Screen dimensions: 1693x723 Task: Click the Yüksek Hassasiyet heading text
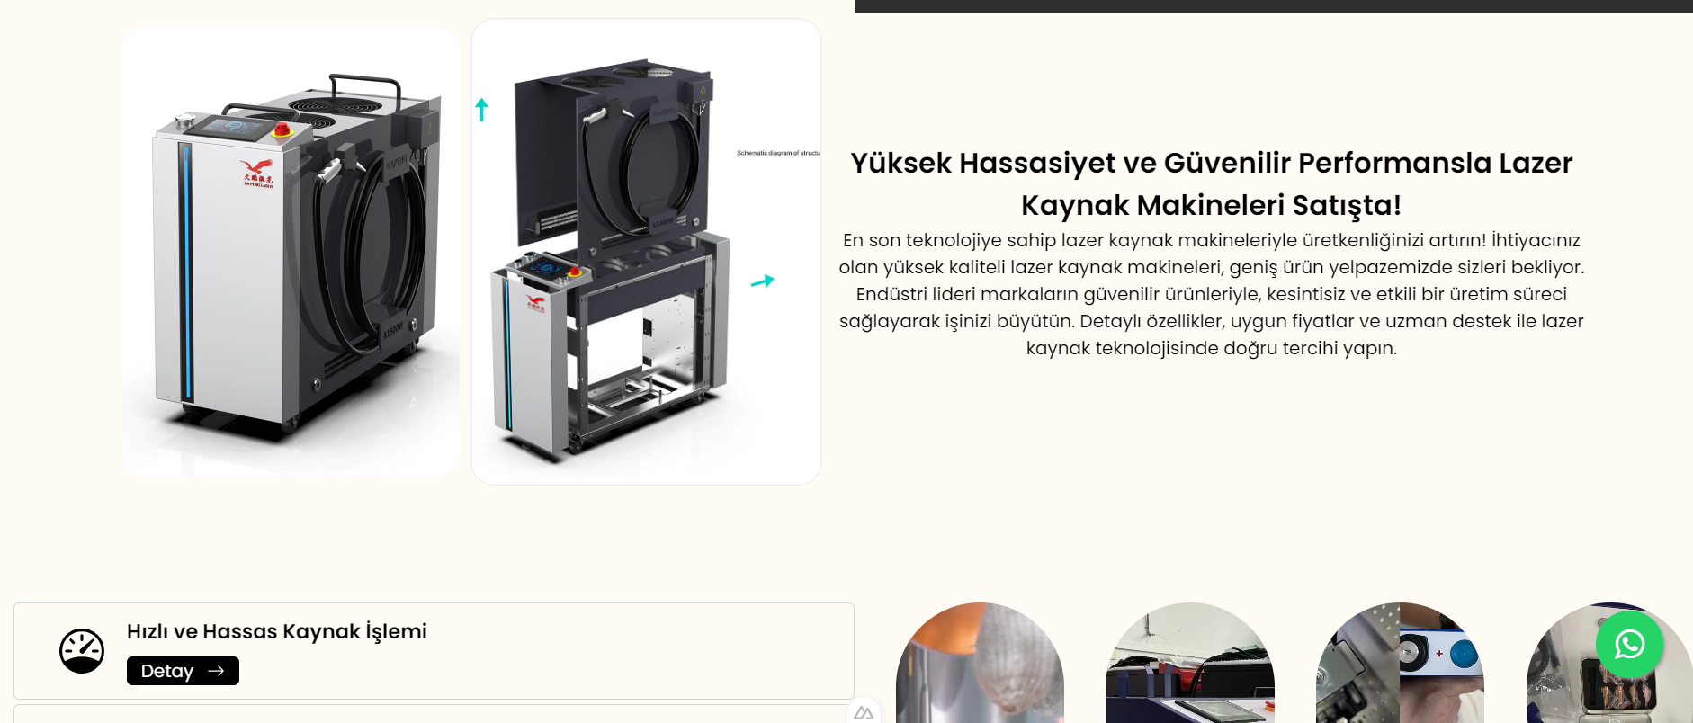tap(1212, 183)
